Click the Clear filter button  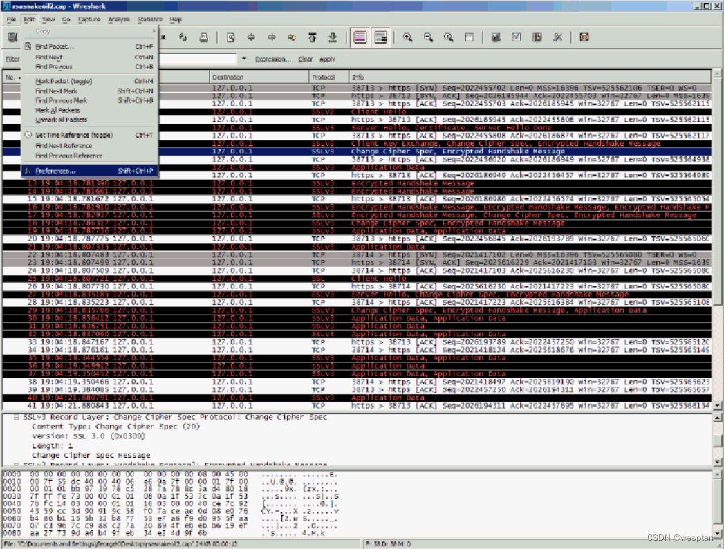305,59
